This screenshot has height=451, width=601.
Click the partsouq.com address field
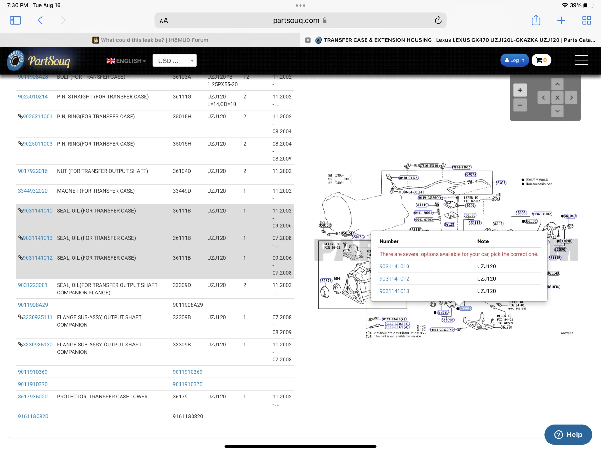pos(296,20)
